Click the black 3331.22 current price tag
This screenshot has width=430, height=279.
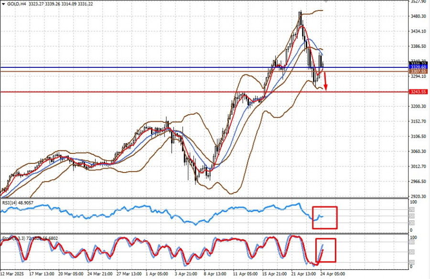418,63
